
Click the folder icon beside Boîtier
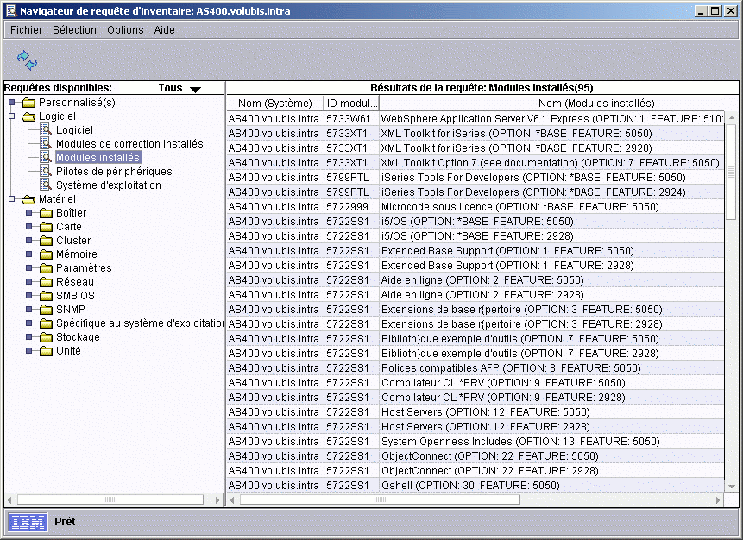[46, 213]
